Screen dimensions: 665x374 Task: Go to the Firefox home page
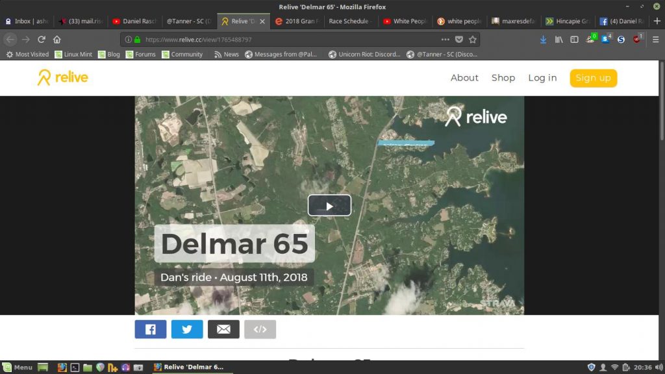(57, 40)
